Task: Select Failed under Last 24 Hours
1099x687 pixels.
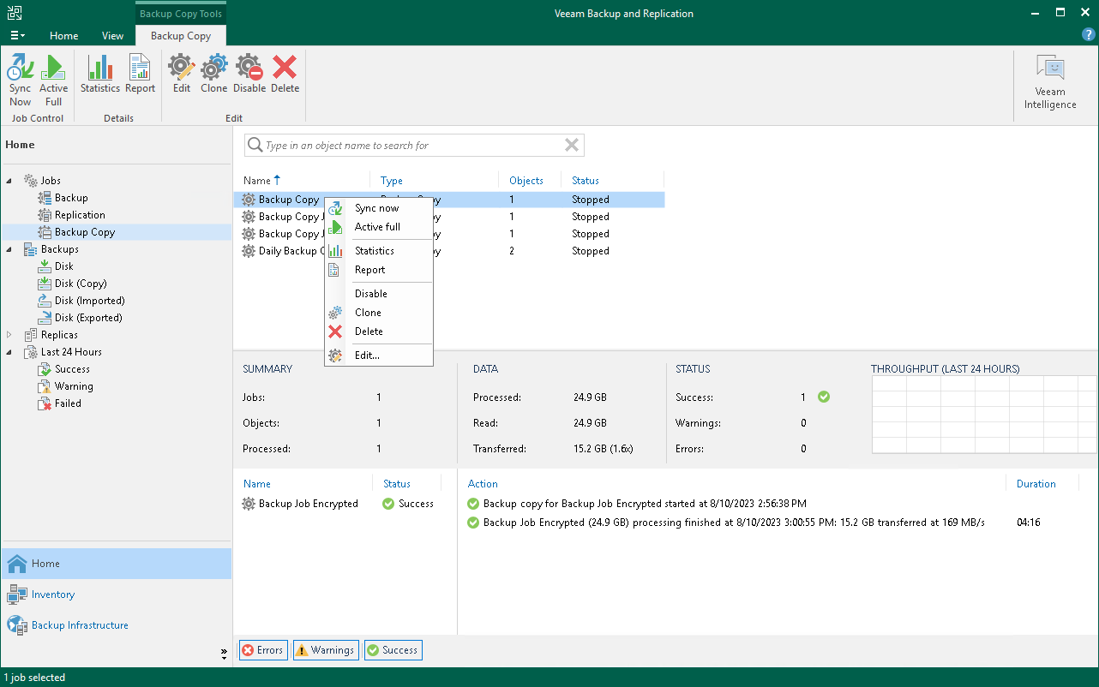Action: click(68, 403)
